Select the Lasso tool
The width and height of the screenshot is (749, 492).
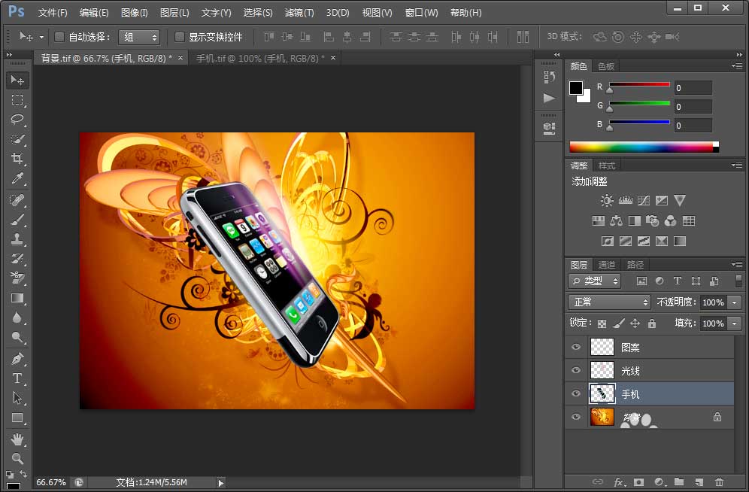point(18,119)
